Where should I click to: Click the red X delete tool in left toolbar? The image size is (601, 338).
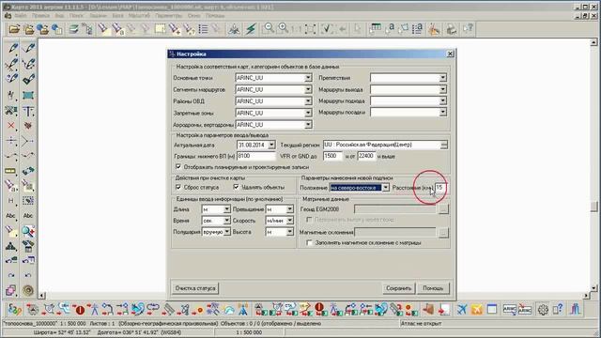point(11,126)
